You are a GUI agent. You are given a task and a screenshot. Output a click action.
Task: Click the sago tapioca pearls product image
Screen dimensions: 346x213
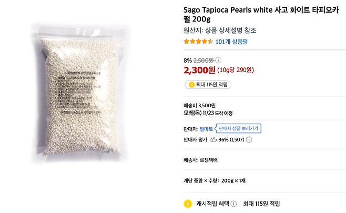point(91,92)
